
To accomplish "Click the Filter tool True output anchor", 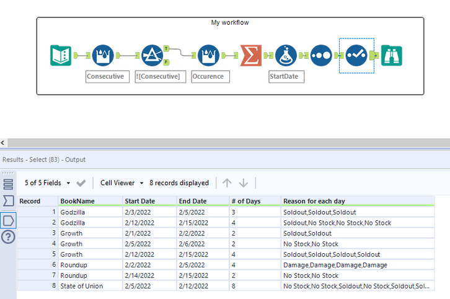I will click(166, 48).
